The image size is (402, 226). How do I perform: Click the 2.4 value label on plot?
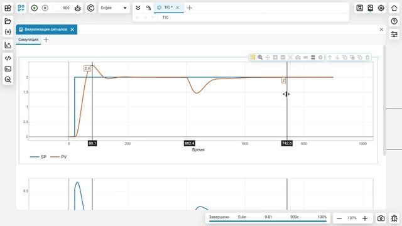(87, 68)
